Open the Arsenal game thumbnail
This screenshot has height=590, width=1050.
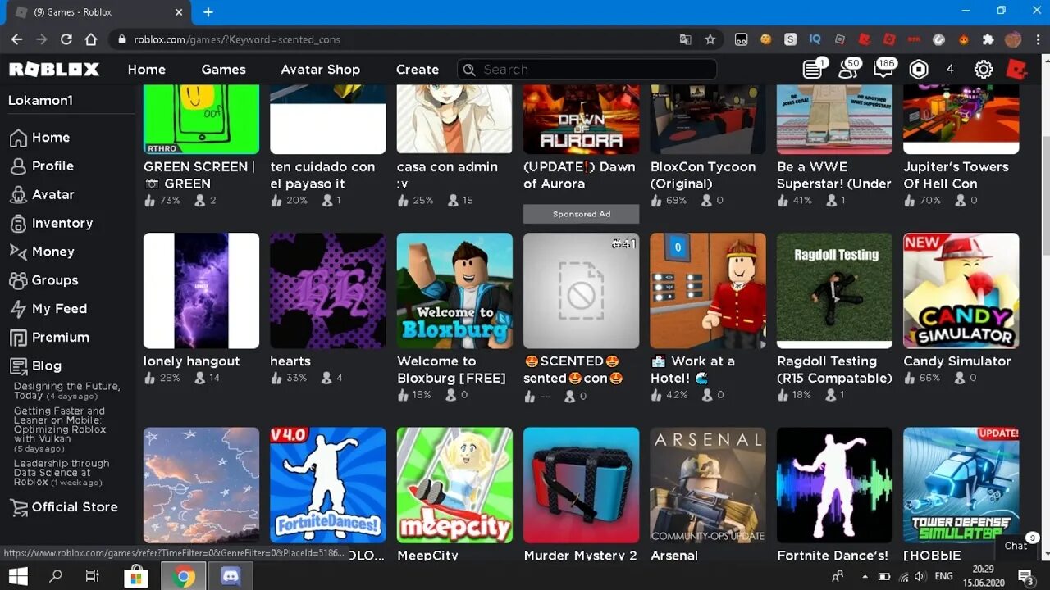[x=708, y=485]
